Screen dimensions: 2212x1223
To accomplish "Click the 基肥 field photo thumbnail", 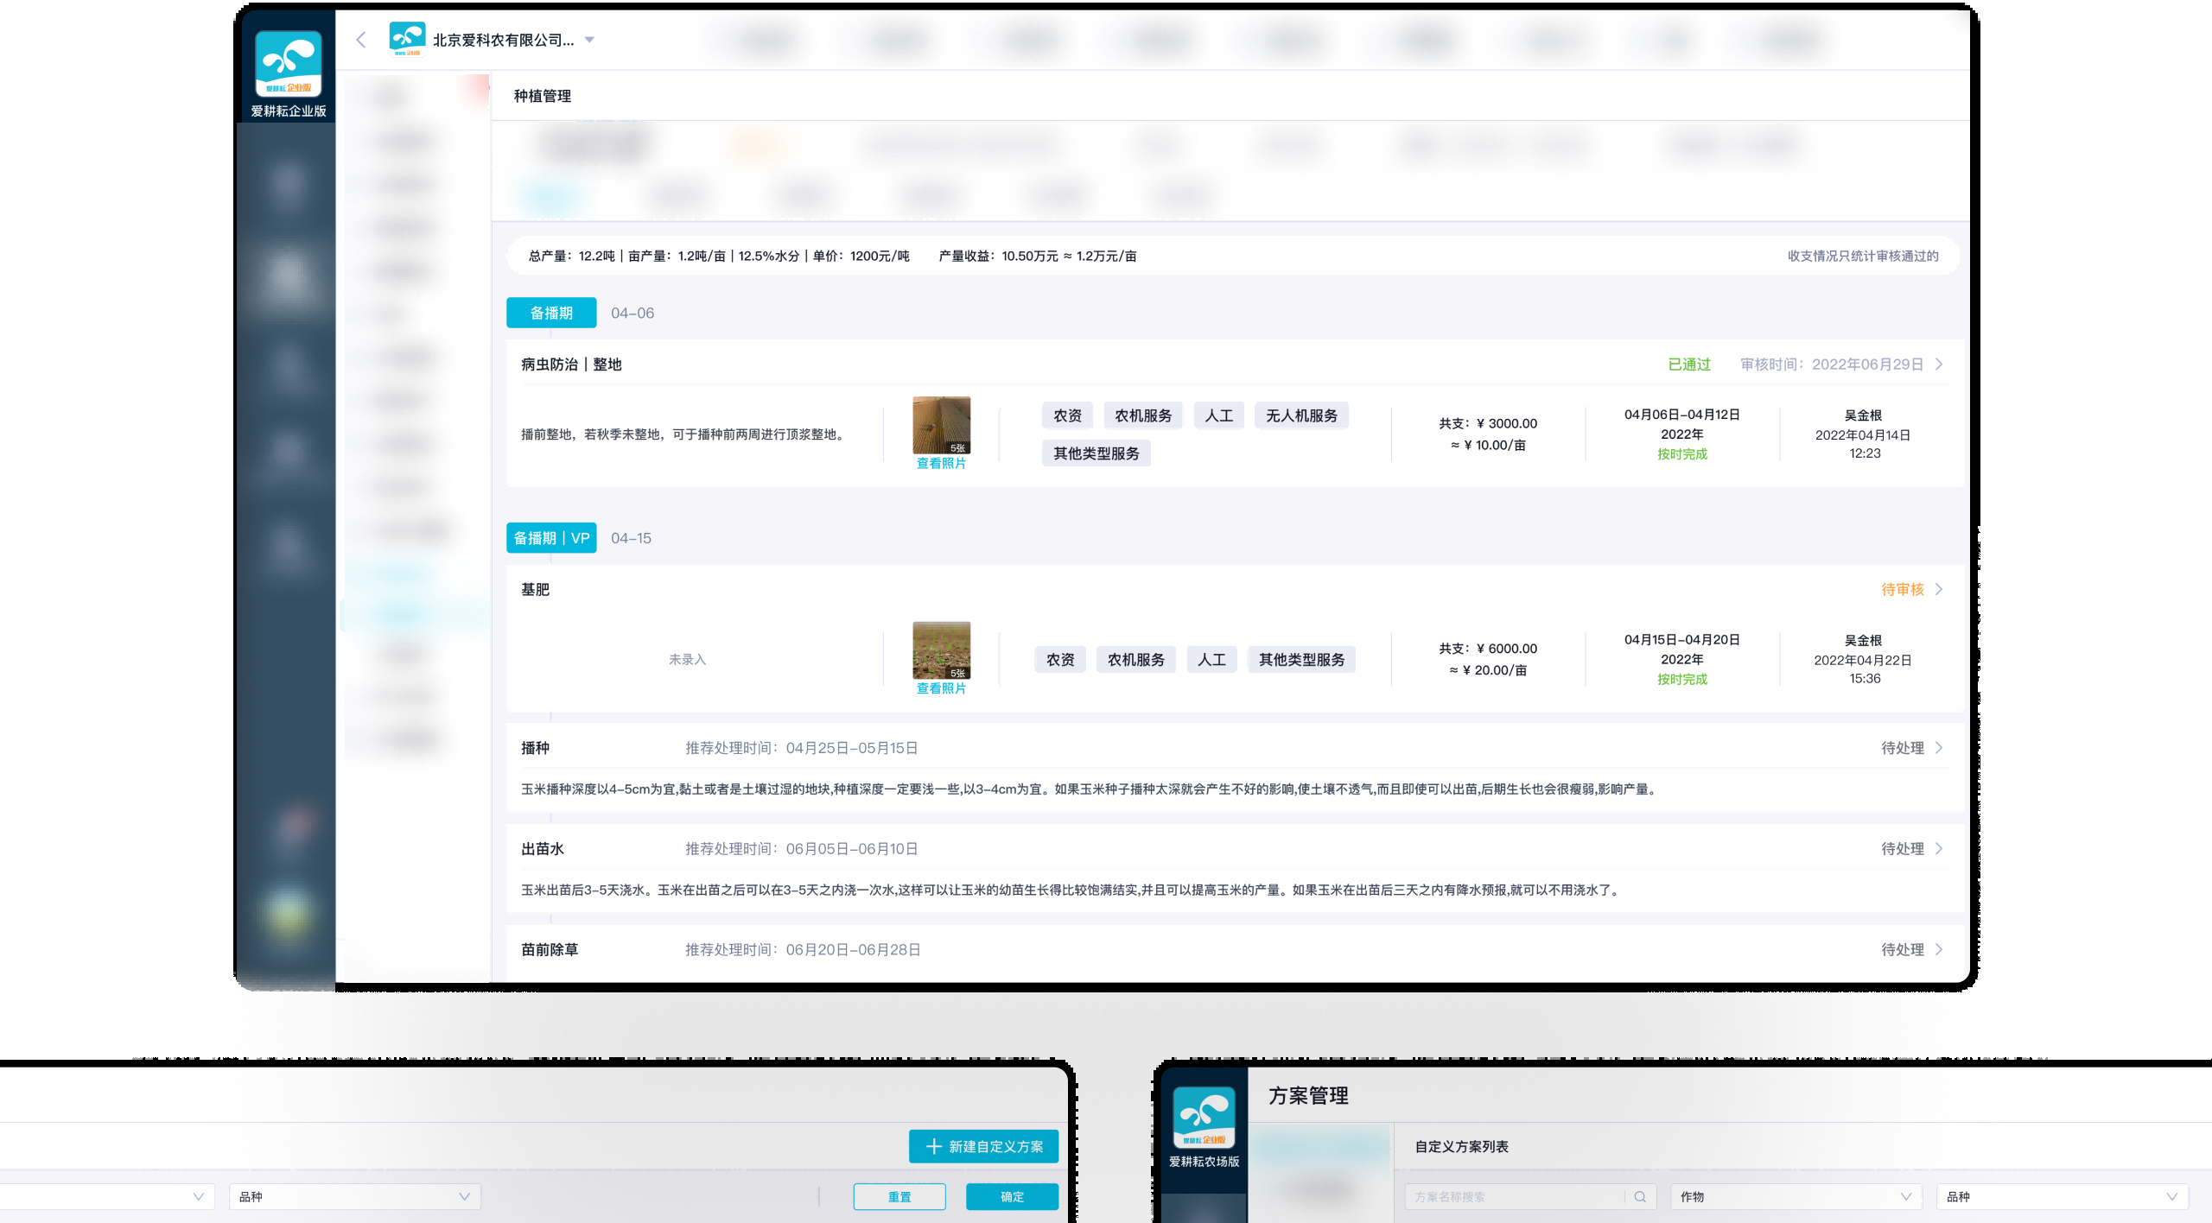I will click(941, 650).
